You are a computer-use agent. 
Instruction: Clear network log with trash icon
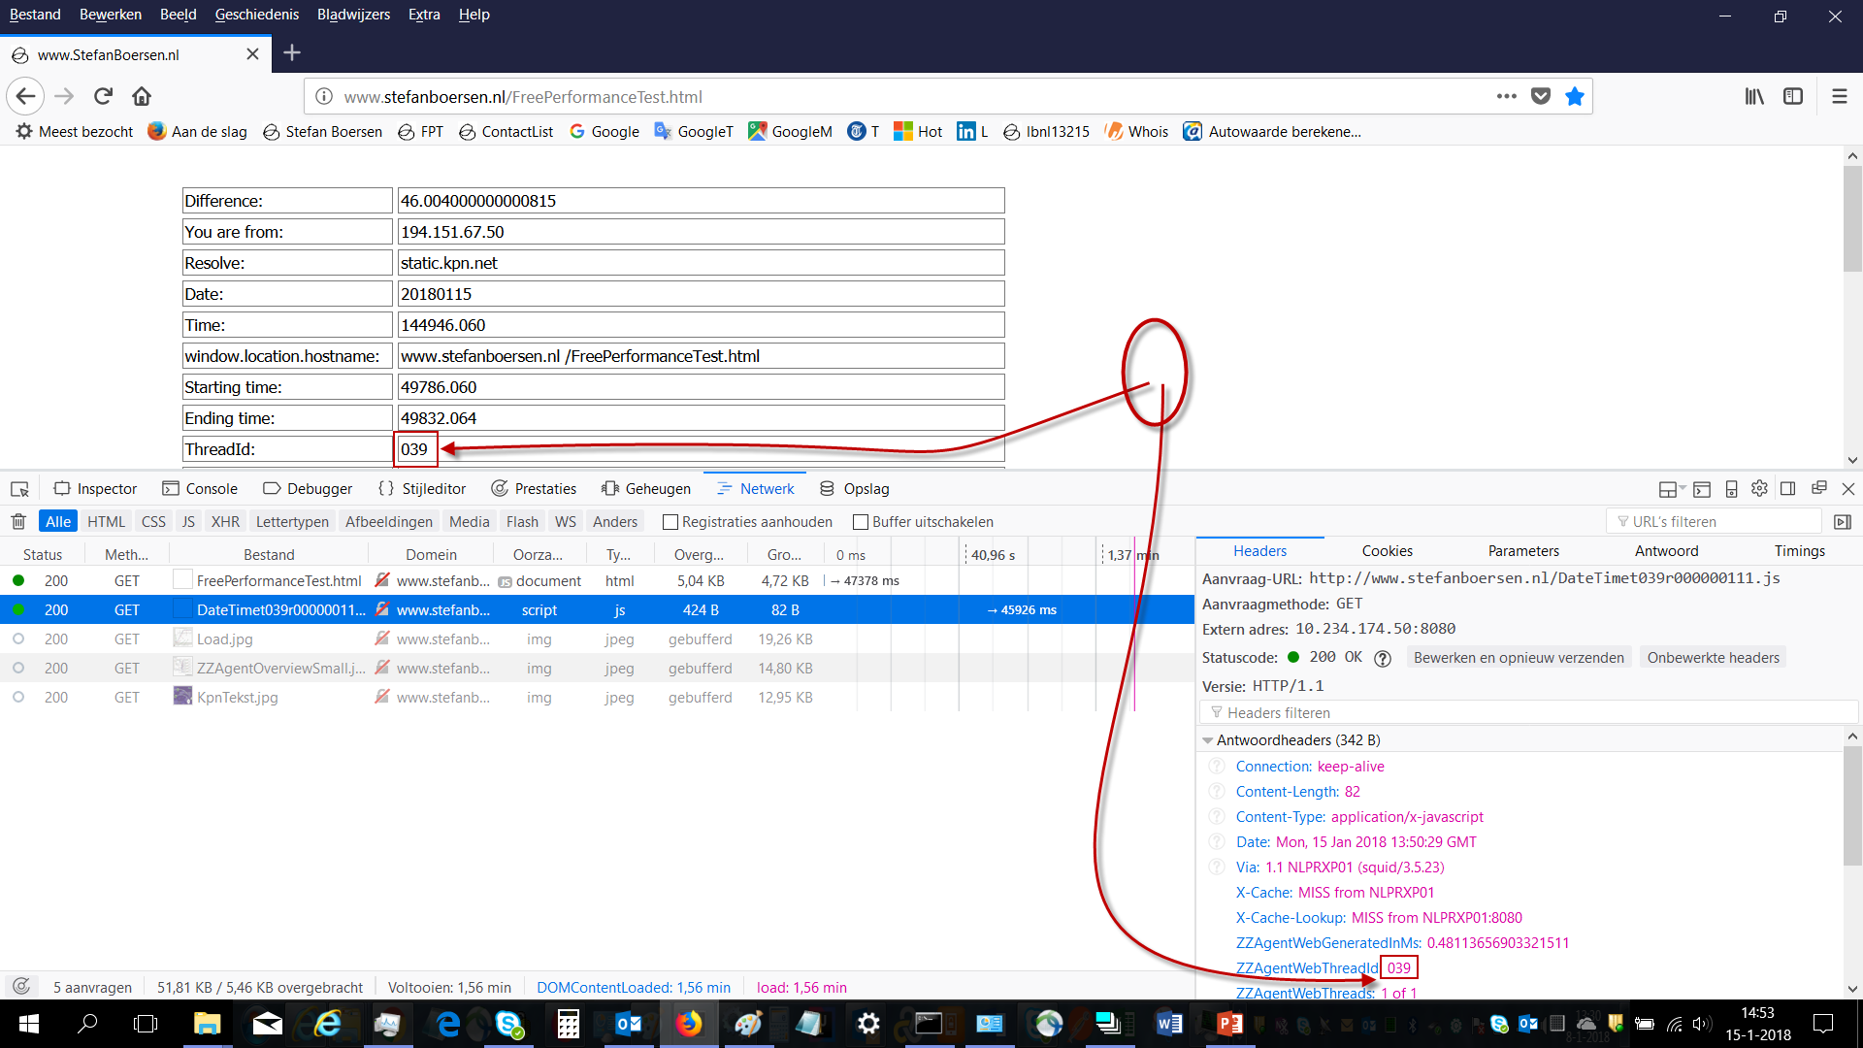point(17,522)
